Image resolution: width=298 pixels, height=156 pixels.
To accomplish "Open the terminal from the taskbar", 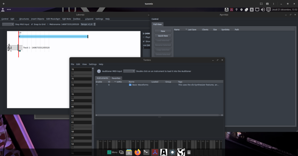I will (146, 152).
